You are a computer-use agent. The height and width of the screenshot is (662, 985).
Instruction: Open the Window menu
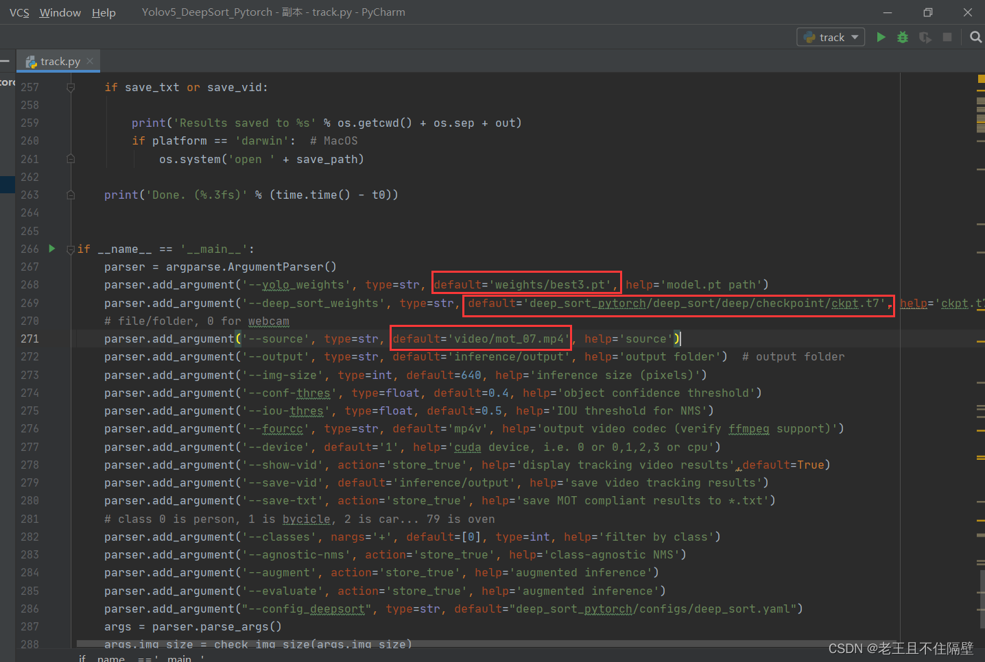[60, 12]
